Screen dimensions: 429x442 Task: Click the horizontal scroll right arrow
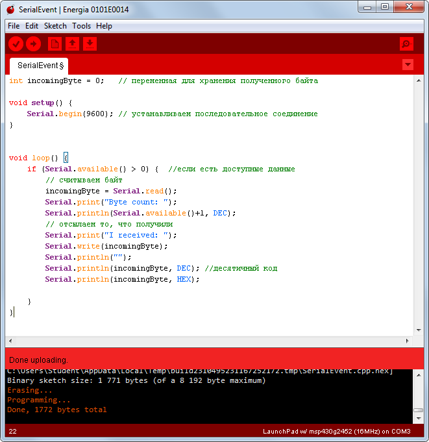point(408,341)
